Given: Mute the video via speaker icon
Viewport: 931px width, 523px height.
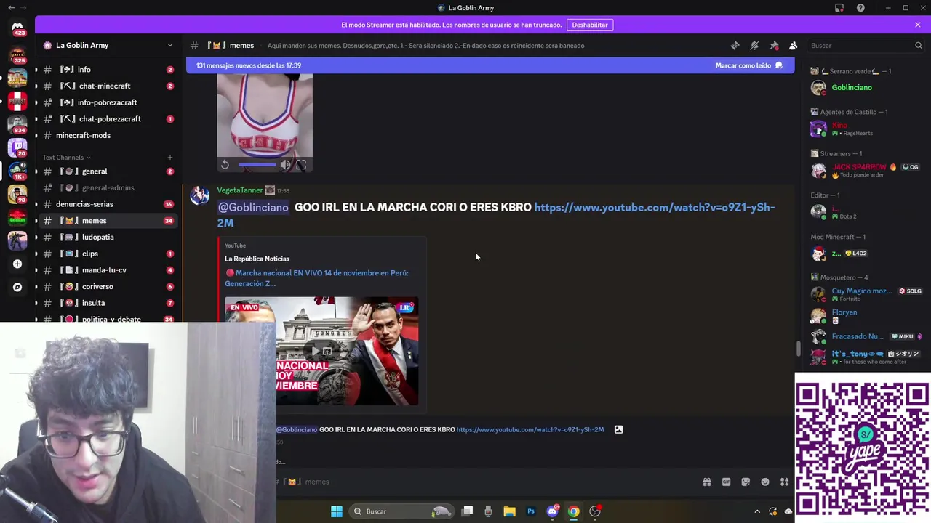Looking at the screenshot, I should click(x=286, y=165).
